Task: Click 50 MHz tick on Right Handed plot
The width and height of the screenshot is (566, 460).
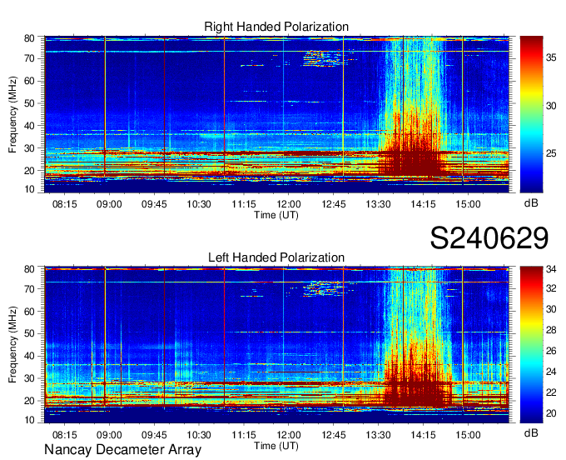Action: pos(29,103)
